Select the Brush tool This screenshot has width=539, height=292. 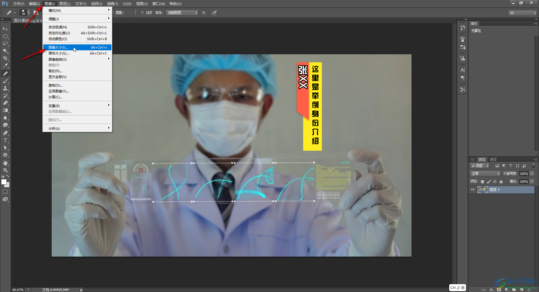pyautogui.click(x=5, y=81)
